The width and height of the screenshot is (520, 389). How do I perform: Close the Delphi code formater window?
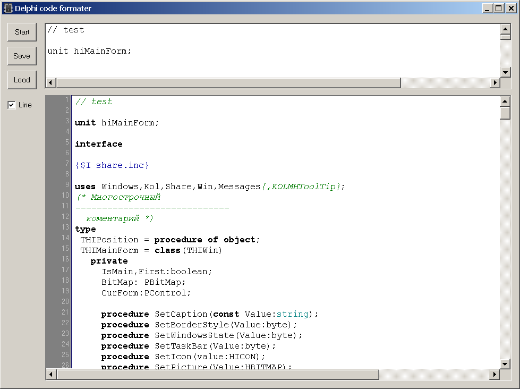click(x=511, y=9)
